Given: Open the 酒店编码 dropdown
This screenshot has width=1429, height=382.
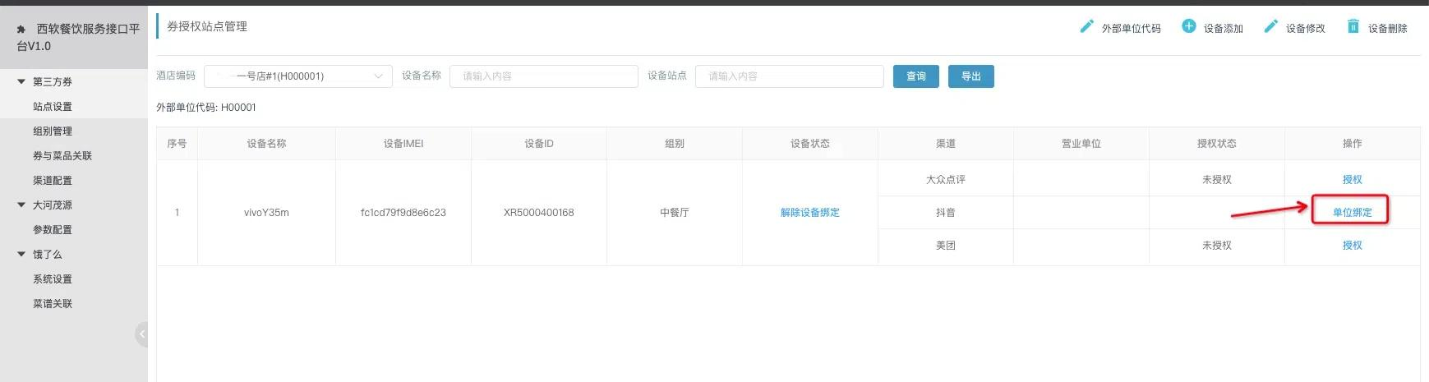Looking at the screenshot, I should click(298, 76).
